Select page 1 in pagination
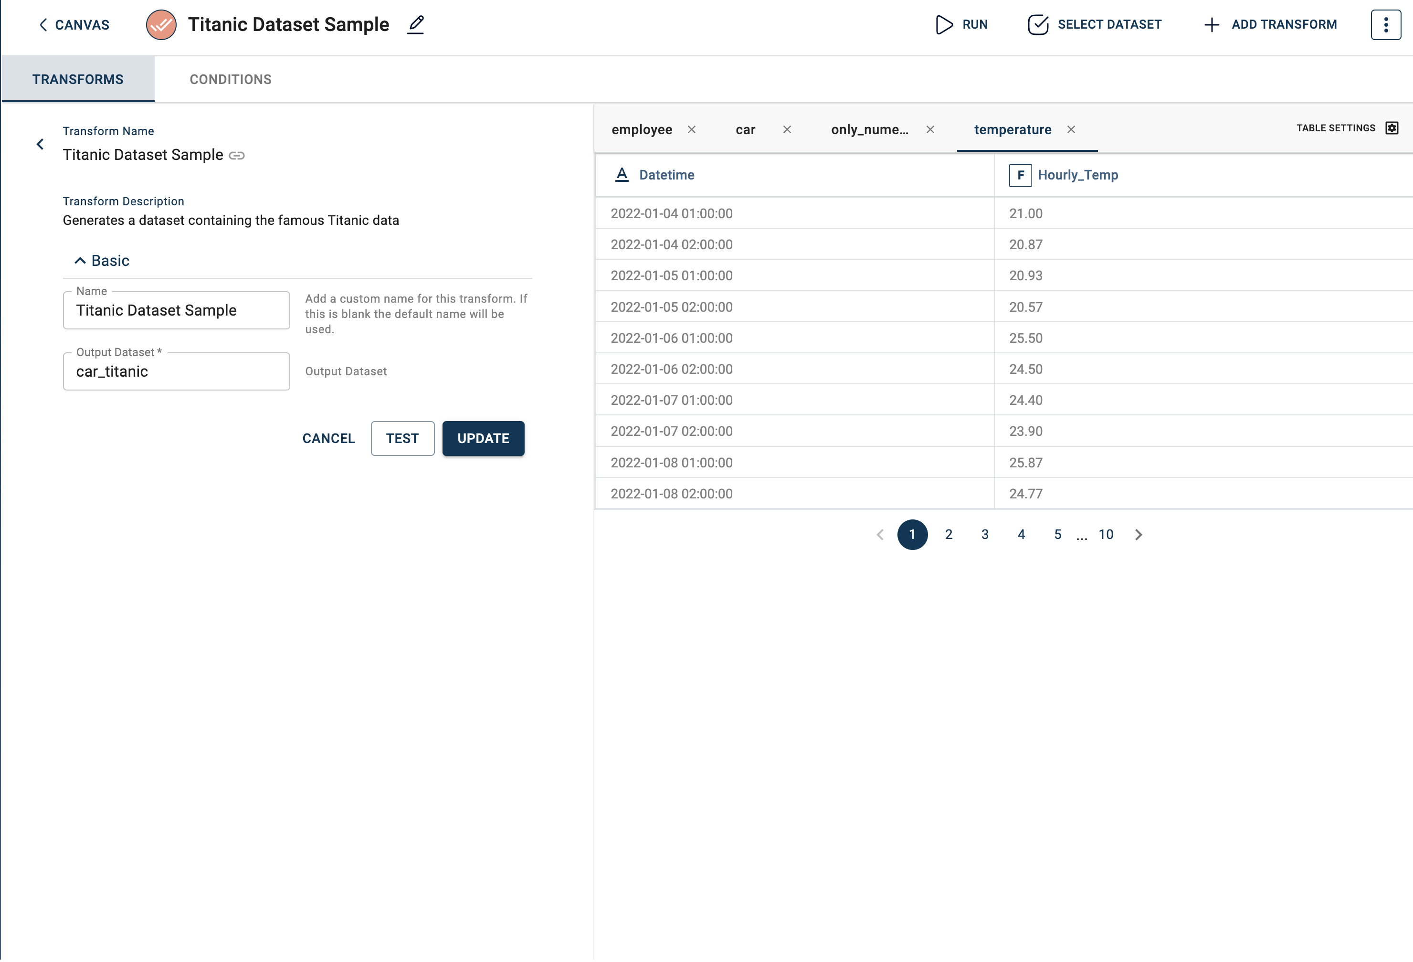 [912, 535]
